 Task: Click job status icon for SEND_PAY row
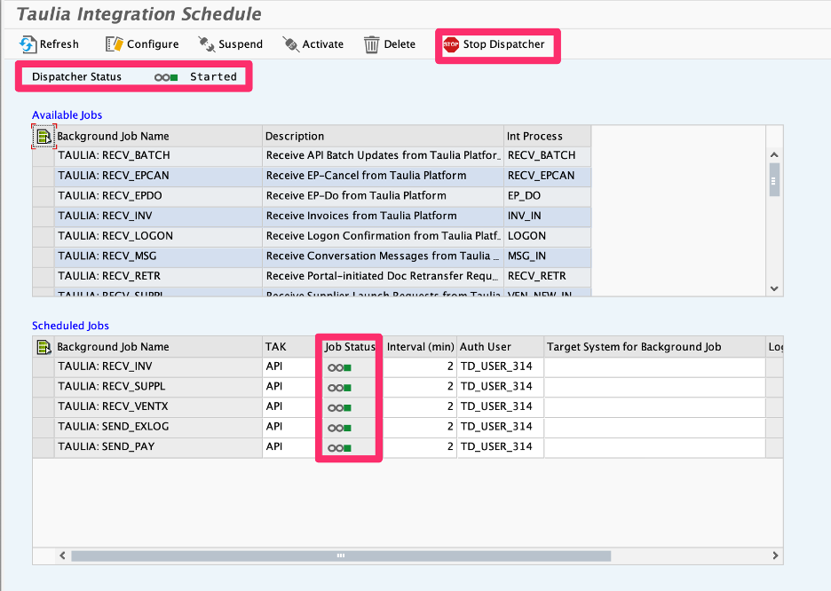click(x=339, y=448)
